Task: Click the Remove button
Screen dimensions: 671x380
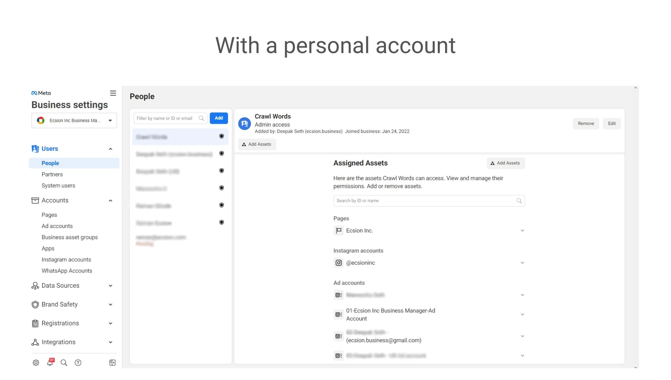Action: (x=586, y=123)
